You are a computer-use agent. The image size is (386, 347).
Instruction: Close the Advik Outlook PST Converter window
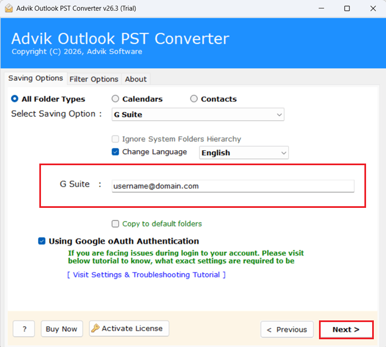[373, 8]
